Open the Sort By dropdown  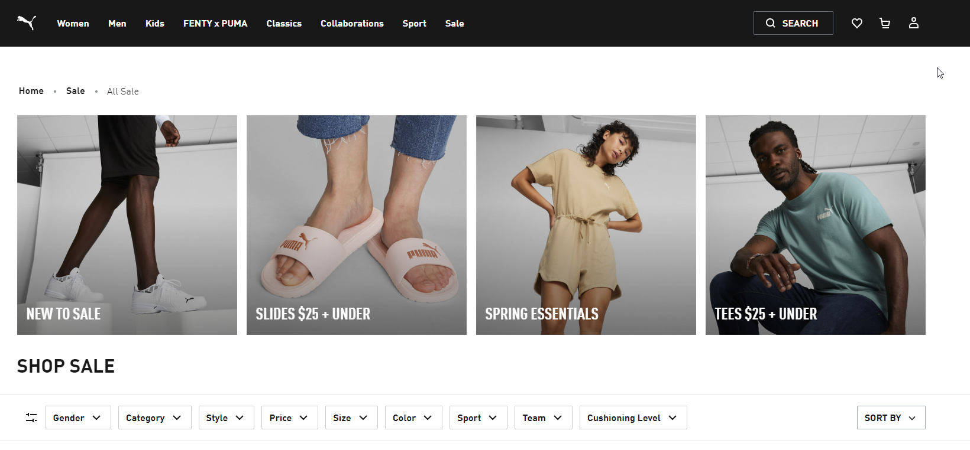[891, 418]
